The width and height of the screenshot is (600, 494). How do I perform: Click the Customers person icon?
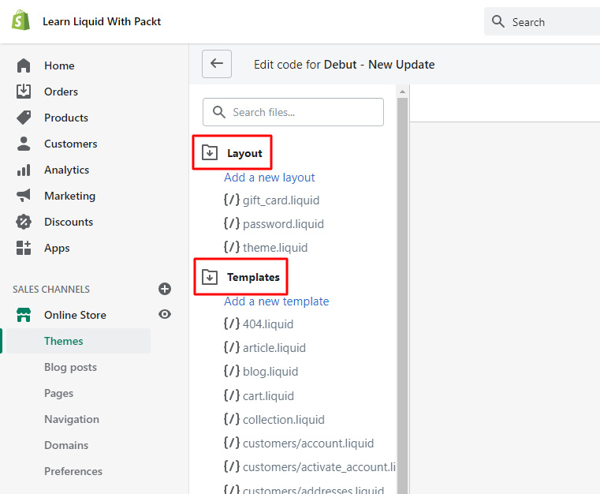[x=24, y=144]
